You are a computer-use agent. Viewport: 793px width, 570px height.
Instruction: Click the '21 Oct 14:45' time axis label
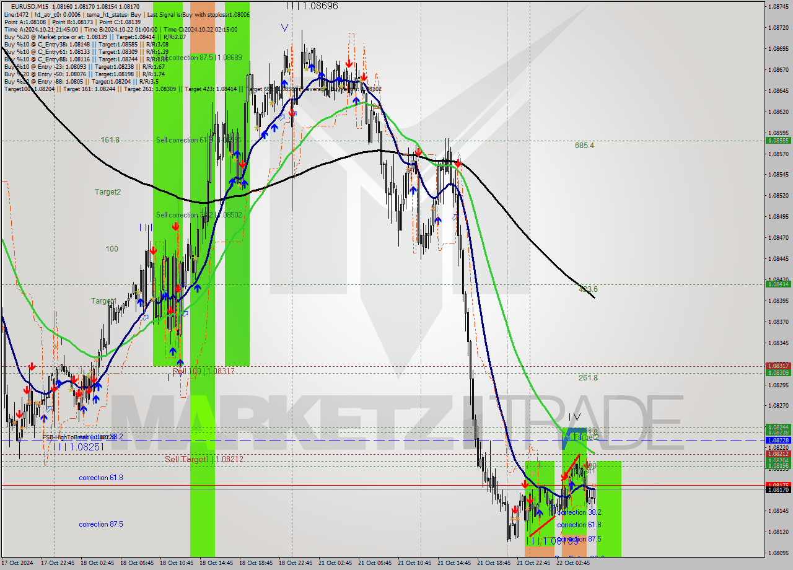[x=455, y=563]
